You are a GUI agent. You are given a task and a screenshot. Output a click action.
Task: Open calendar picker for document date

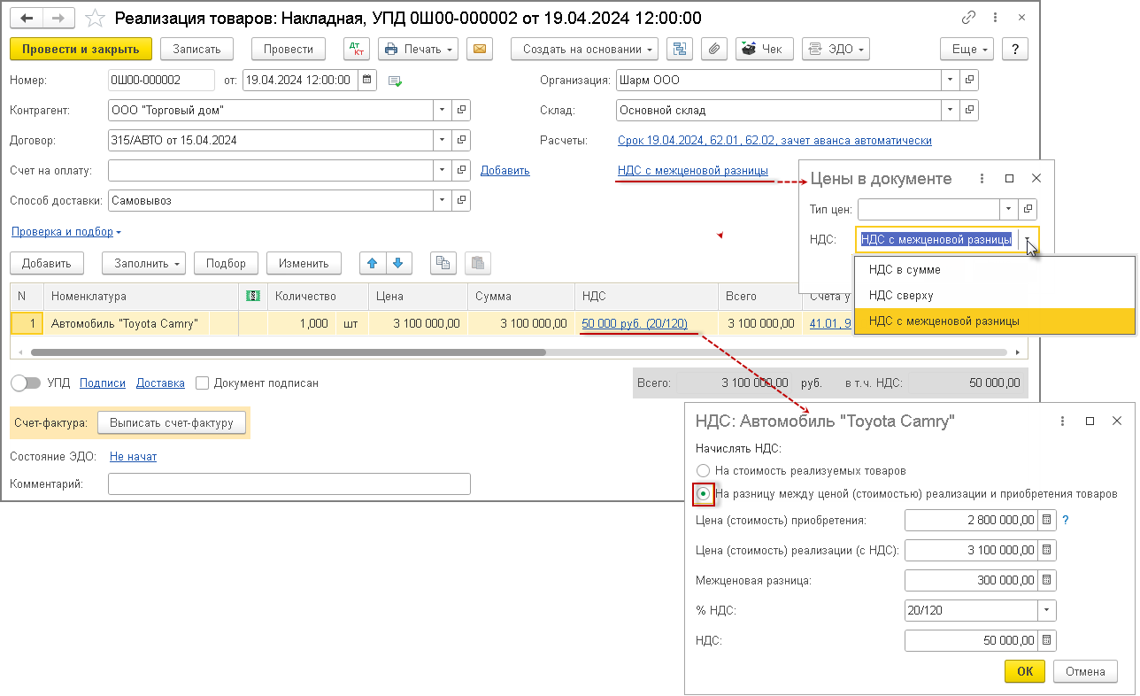tap(368, 80)
